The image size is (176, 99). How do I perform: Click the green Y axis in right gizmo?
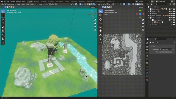point(140,10)
